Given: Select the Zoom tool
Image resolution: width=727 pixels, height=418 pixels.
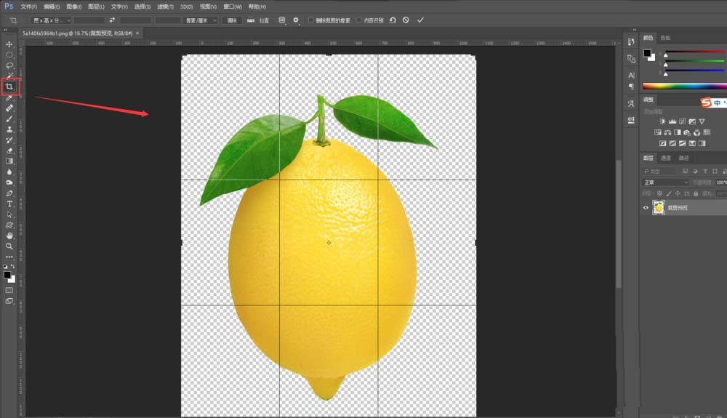Looking at the screenshot, I should [x=9, y=246].
